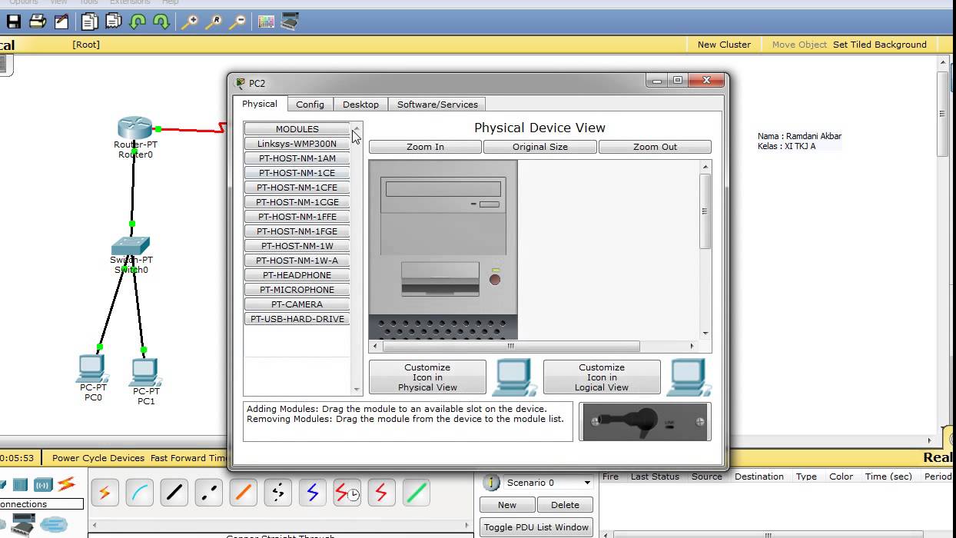Click the PC power button on the device
The image size is (956, 538).
click(495, 280)
